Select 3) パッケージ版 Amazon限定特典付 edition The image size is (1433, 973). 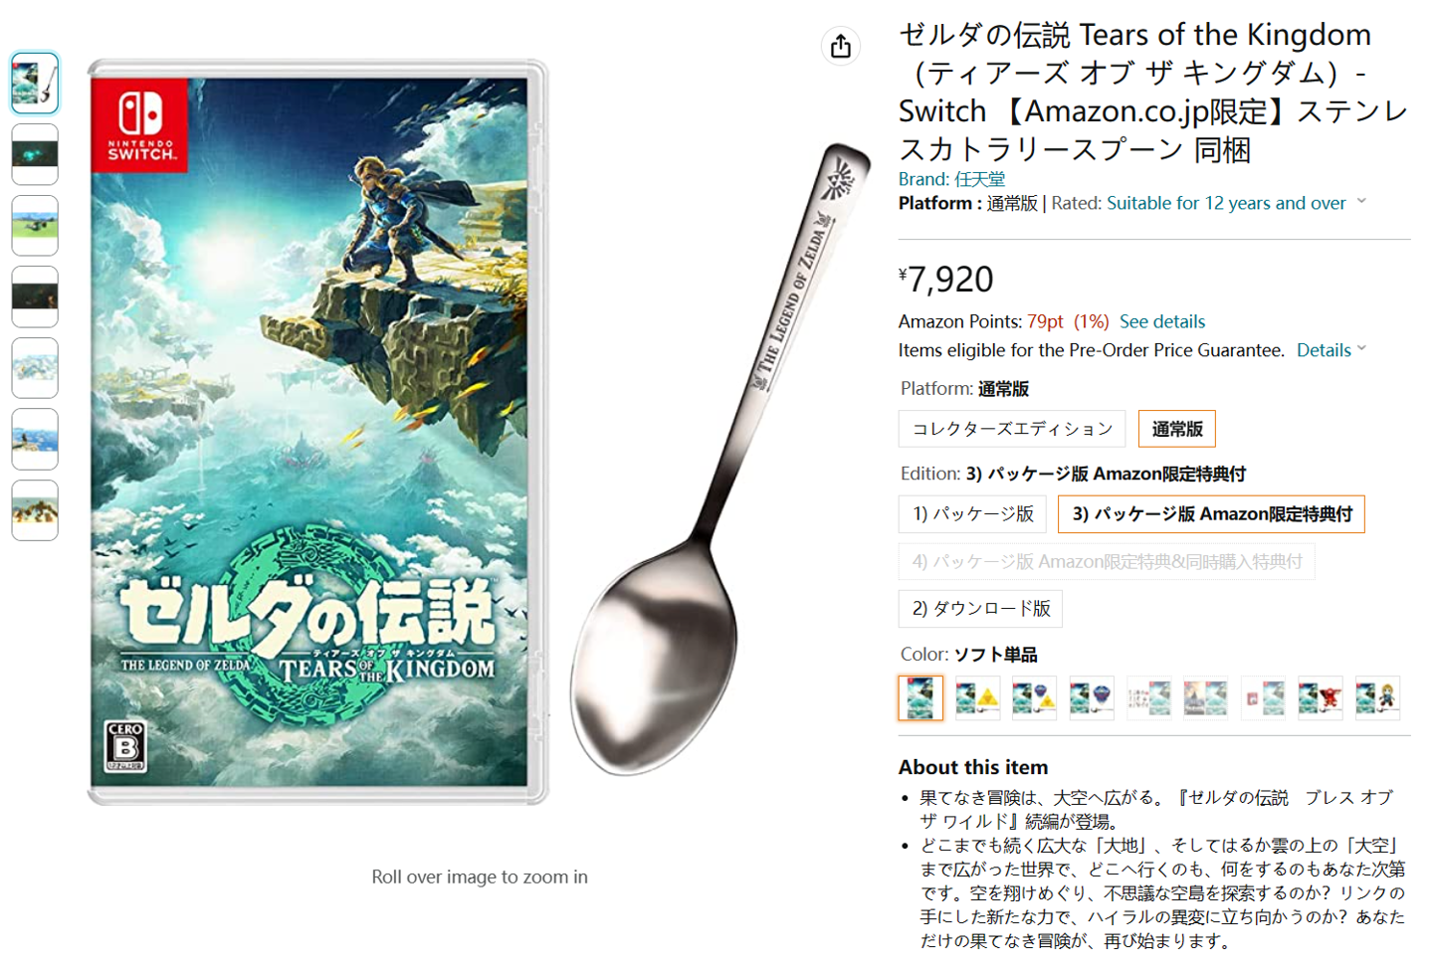(x=1211, y=514)
